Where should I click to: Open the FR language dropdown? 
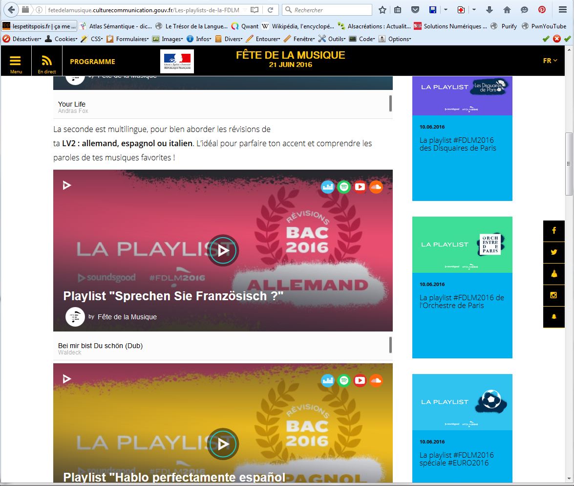550,61
